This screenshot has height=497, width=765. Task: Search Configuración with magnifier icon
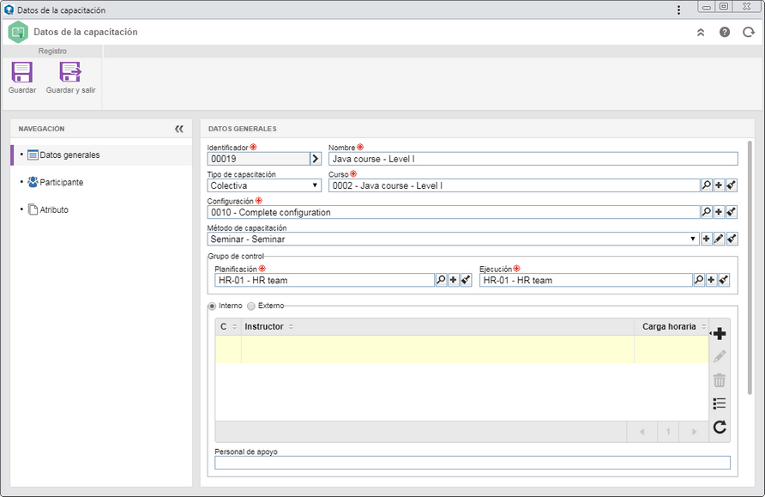(x=706, y=212)
